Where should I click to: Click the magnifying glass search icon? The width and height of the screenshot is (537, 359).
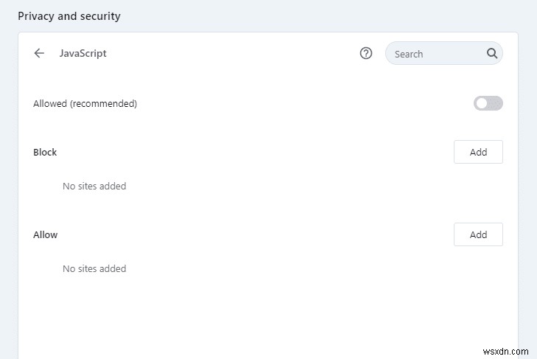tap(492, 53)
